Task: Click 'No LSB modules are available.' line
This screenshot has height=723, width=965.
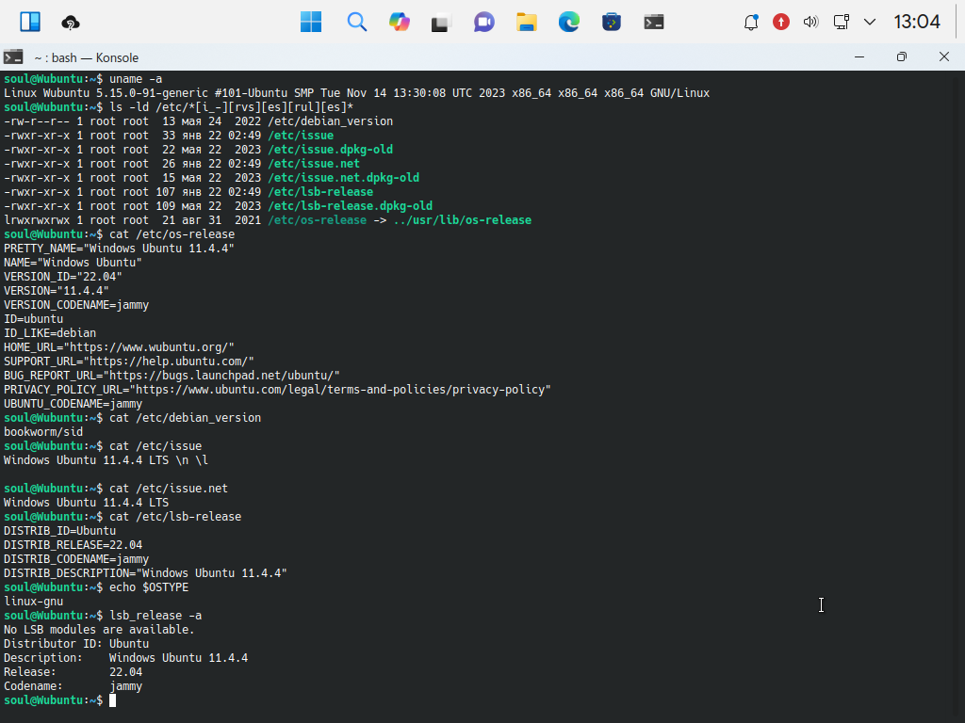Action: click(99, 630)
